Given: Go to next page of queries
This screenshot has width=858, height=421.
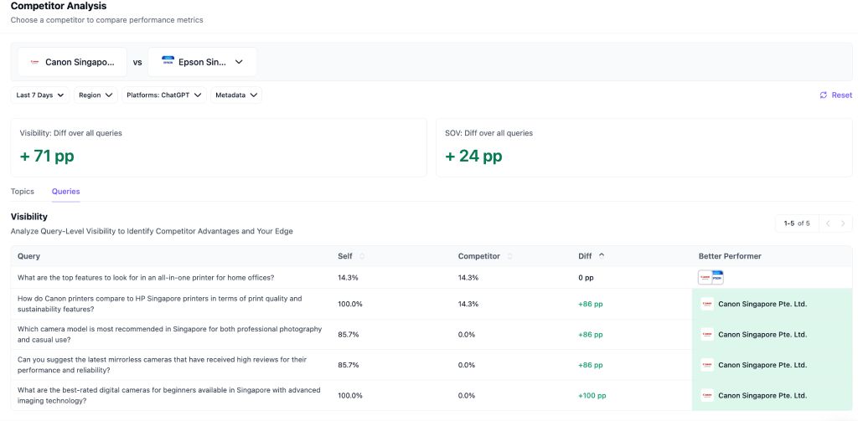Looking at the screenshot, I should 843,223.
